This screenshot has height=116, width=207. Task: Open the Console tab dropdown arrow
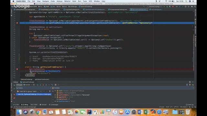coord(31,85)
